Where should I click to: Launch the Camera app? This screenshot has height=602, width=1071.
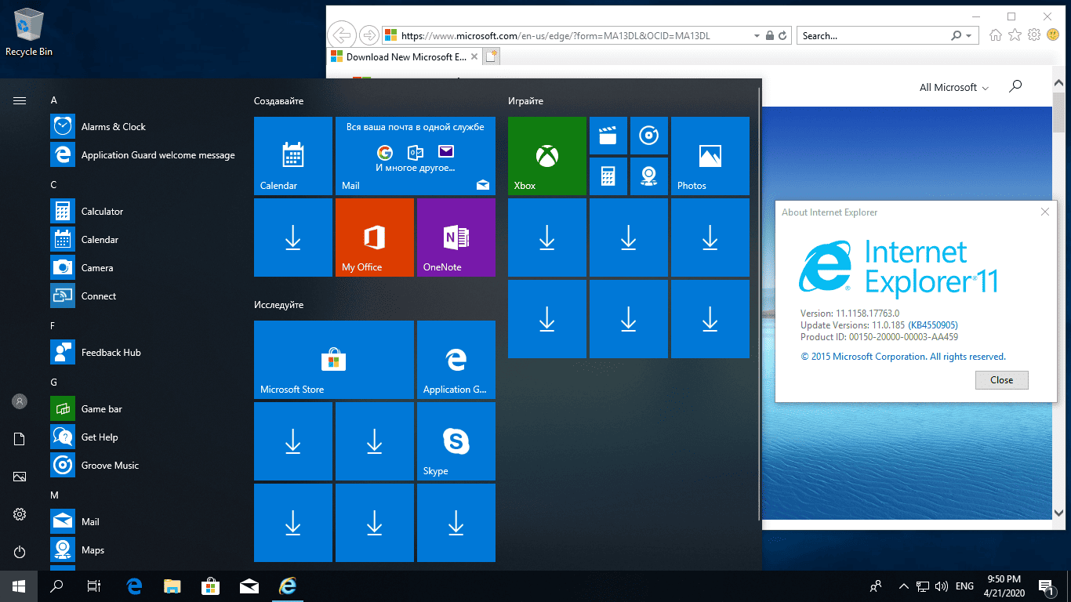pyautogui.click(x=143, y=268)
